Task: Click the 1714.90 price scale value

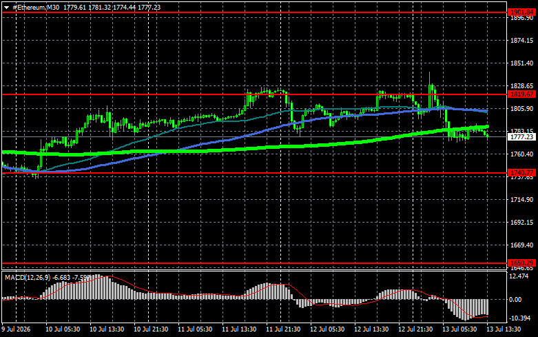Action: (x=522, y=199)
